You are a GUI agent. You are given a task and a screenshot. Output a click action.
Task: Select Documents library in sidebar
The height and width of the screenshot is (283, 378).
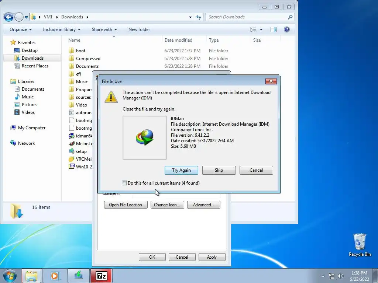30,89
